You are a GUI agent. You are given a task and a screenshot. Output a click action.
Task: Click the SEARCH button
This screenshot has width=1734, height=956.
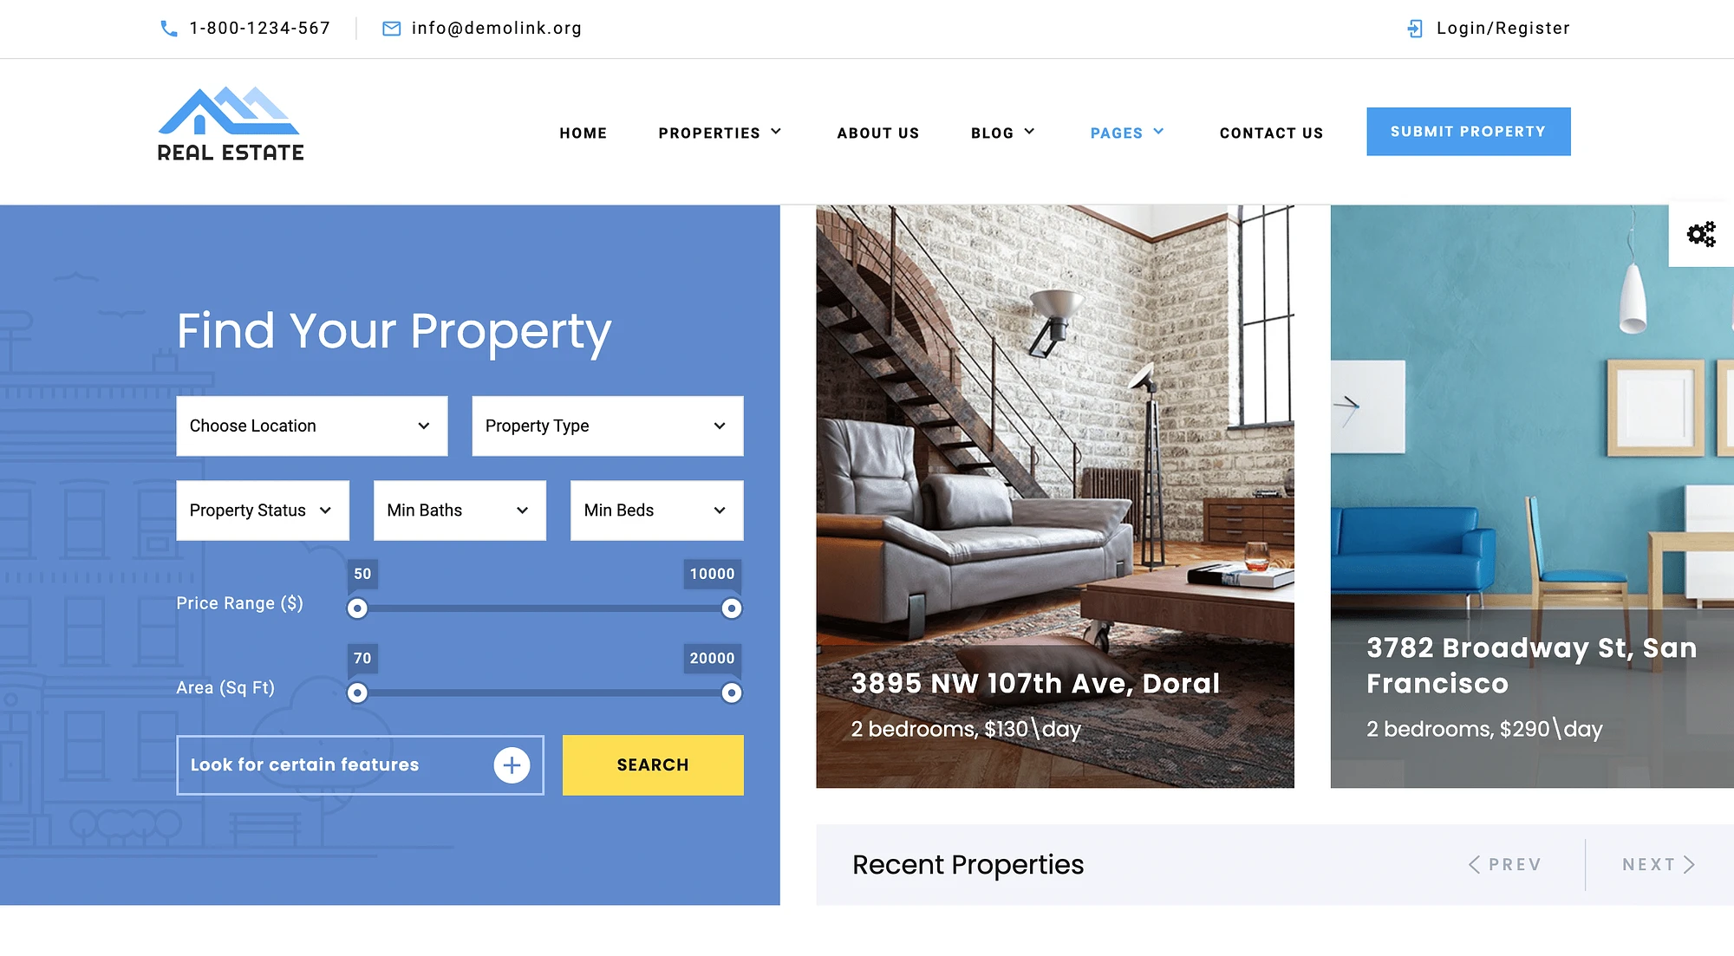(654, 764)
